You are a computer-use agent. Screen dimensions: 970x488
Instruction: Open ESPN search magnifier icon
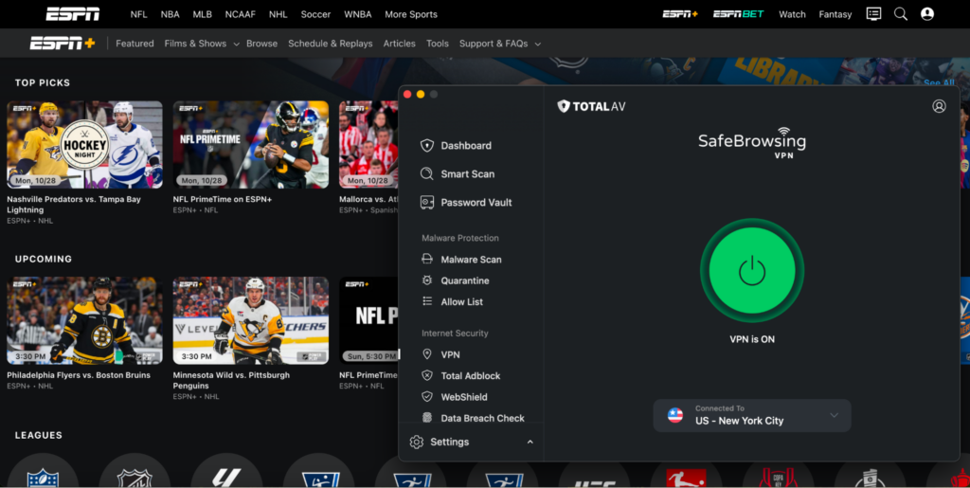[x=901, y=13]
